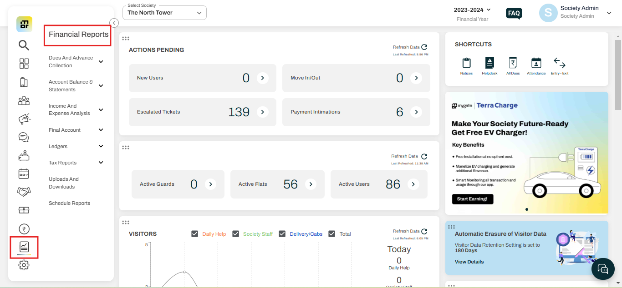
Task: Click the View Details link
Action: [x=469, y=262]
